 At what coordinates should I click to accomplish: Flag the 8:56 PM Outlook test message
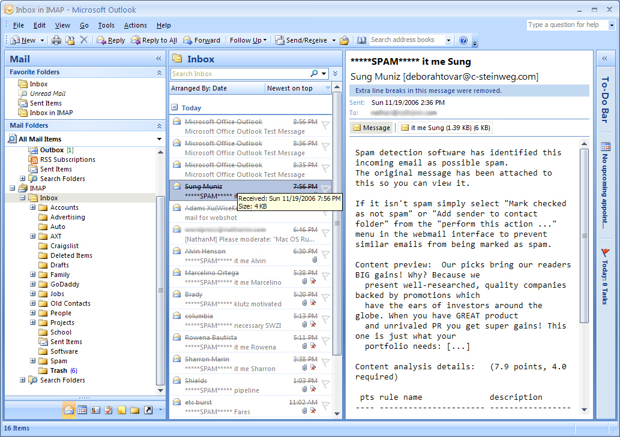(x=325, y=125)
